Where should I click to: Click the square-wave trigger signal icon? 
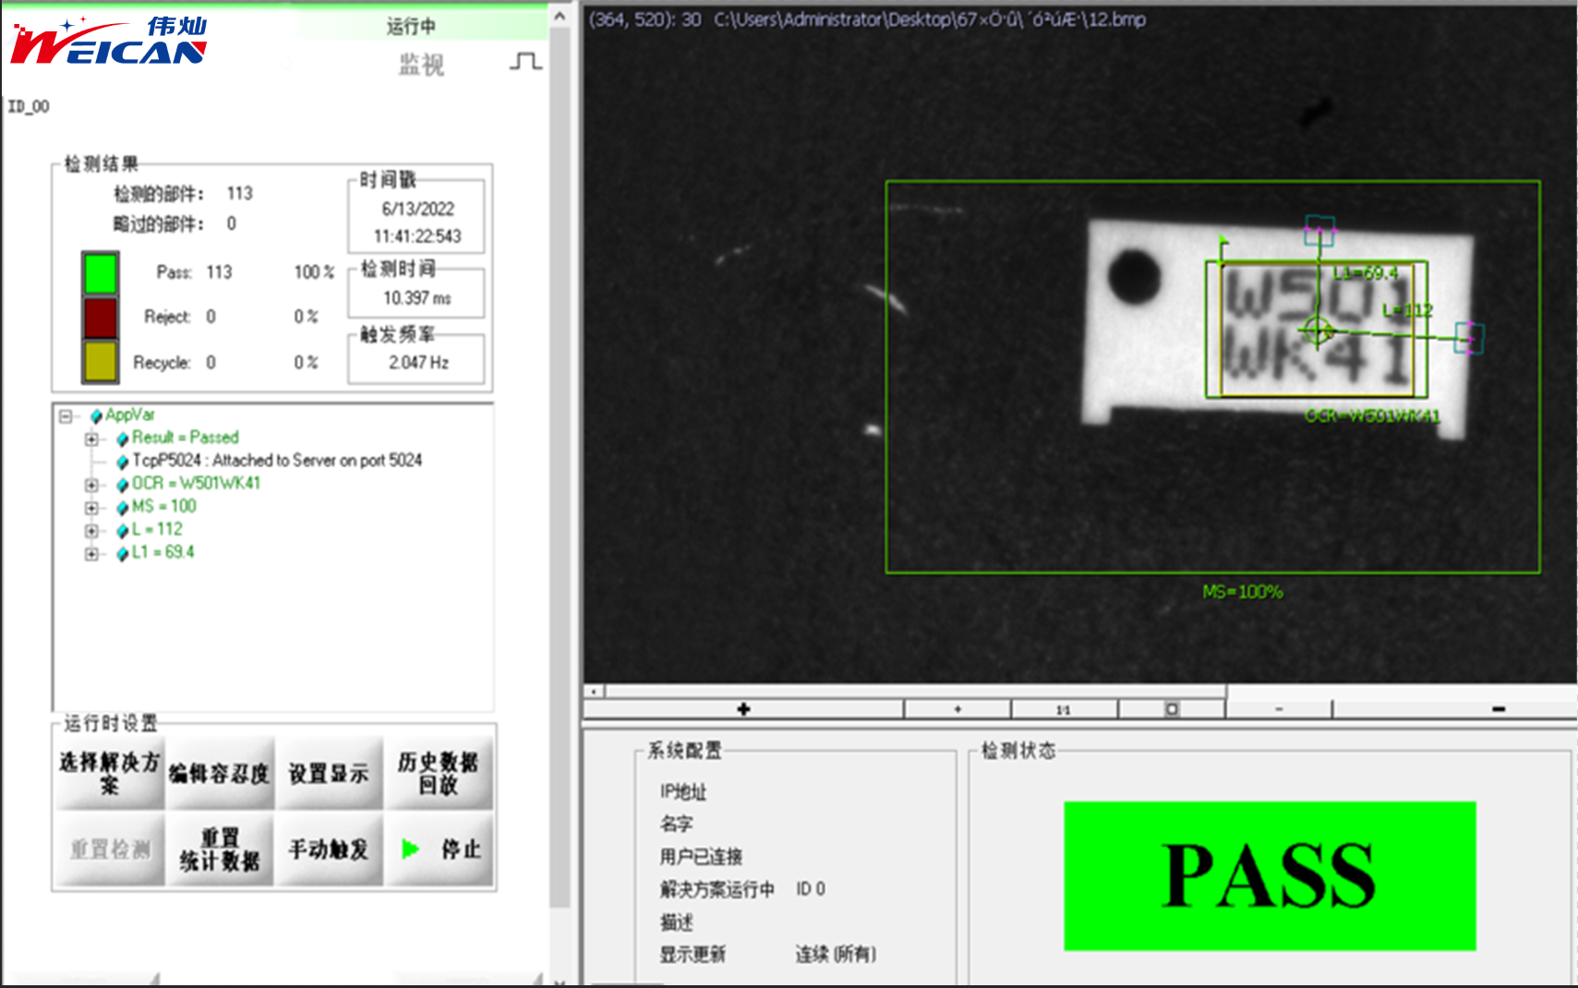pos(525,62)
